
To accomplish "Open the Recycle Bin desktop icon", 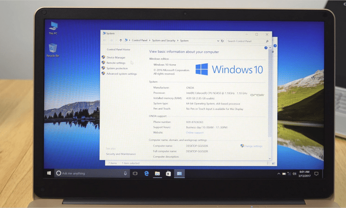I will click(x=52, y=49).
